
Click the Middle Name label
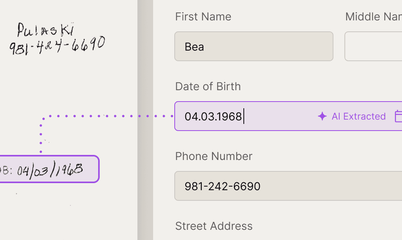[373, 16]
